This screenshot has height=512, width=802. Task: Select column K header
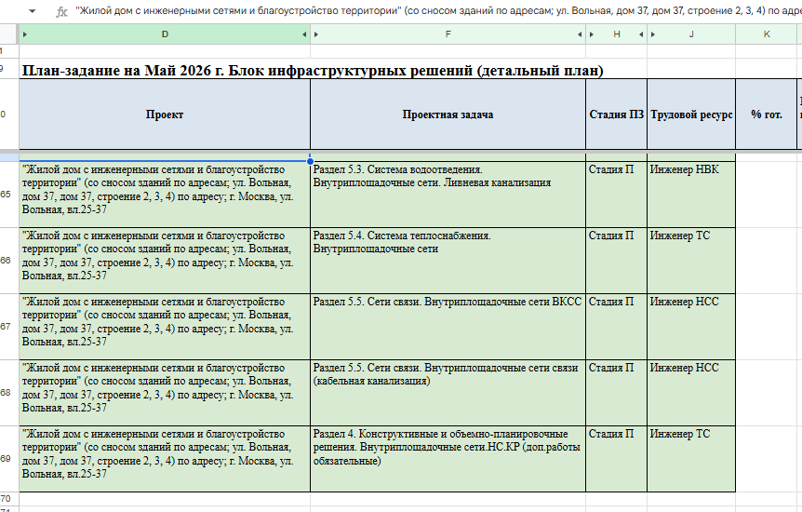pos(767,34)
